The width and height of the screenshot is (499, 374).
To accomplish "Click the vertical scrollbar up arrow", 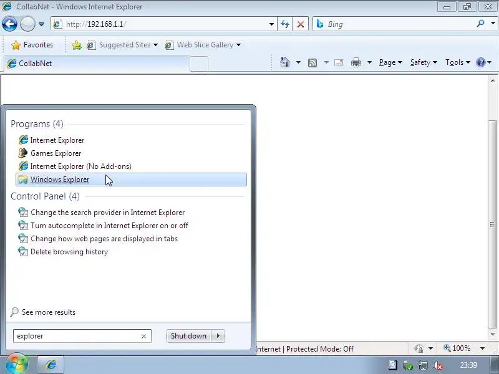I will coord(493,80).
